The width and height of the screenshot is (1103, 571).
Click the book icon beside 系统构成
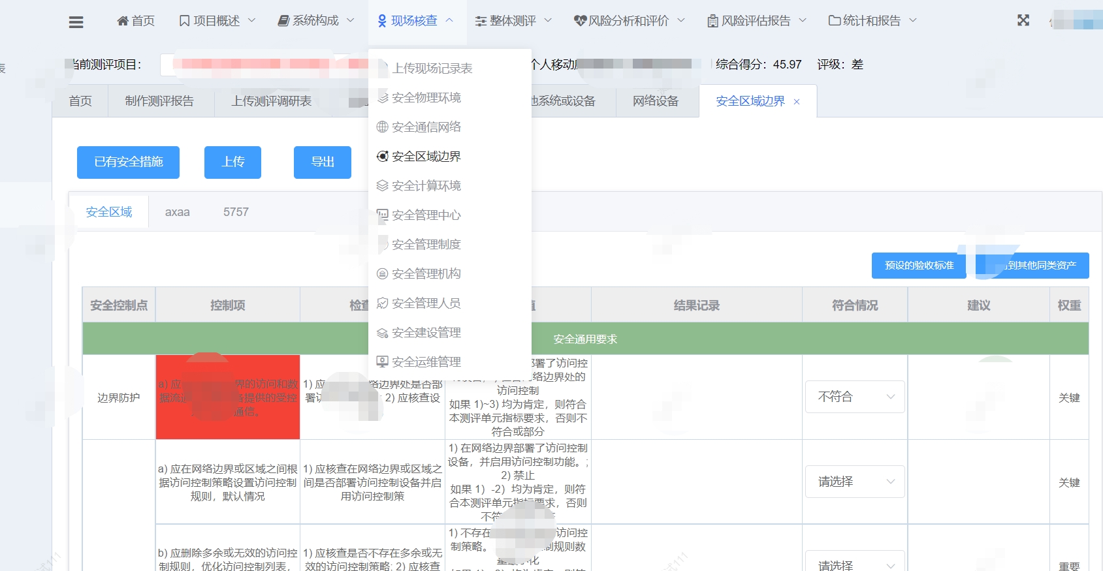(283, 21)
